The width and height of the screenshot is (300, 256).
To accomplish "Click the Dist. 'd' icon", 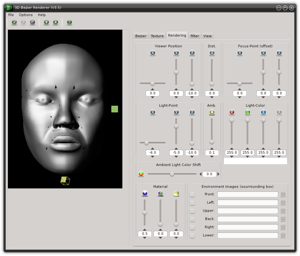I will coord(212,53).
